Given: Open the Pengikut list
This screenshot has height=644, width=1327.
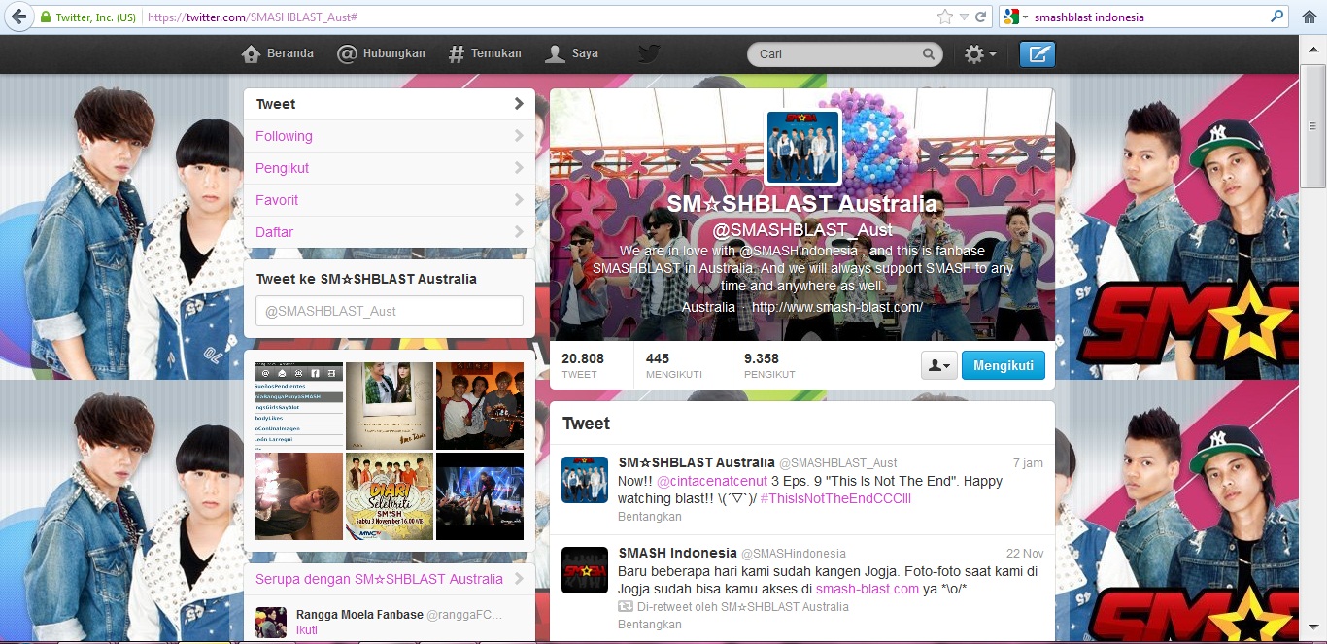Looking at the screenshot, I should [285, 168].
